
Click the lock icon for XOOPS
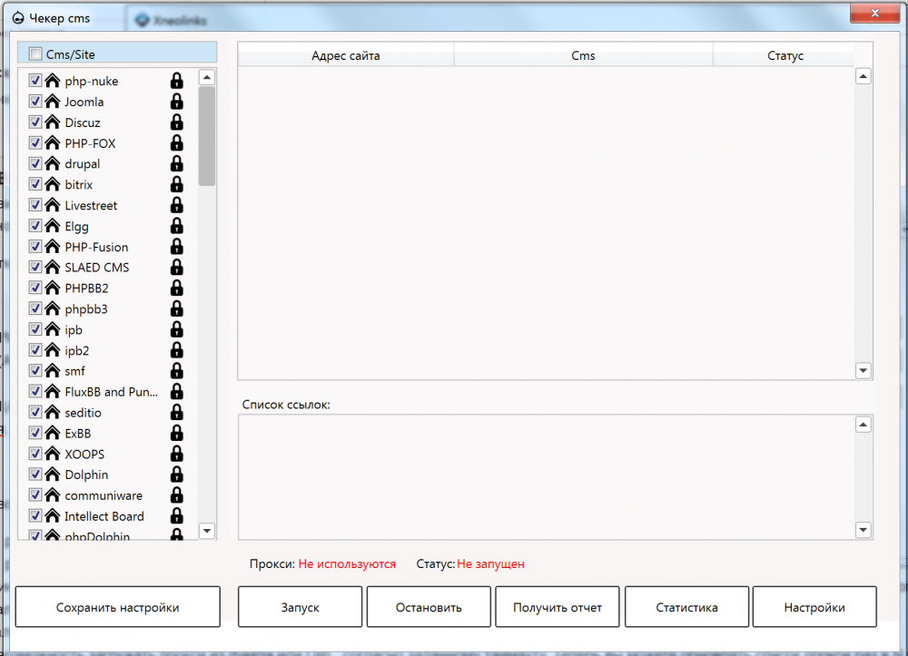pyautogui.click(x=177, y=454)
